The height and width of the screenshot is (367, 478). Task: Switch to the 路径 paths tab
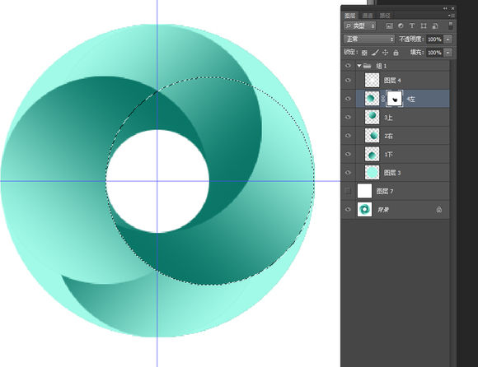point(385,16)
